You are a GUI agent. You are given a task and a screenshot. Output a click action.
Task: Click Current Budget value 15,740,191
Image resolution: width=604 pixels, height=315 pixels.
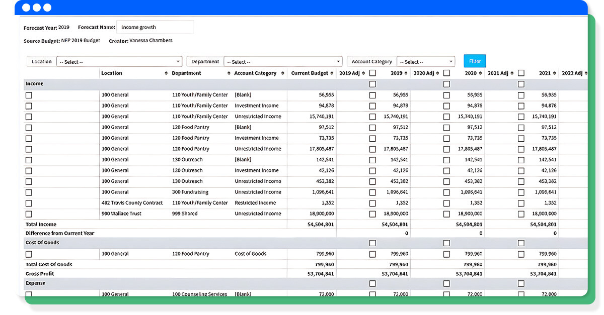tap(322, 117)
